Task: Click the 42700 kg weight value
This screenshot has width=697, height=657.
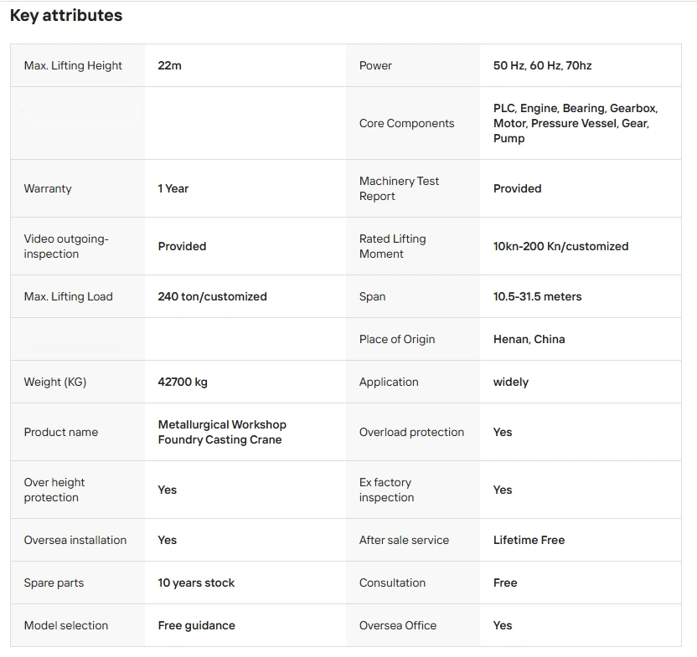Action: (x=183, y=382)
